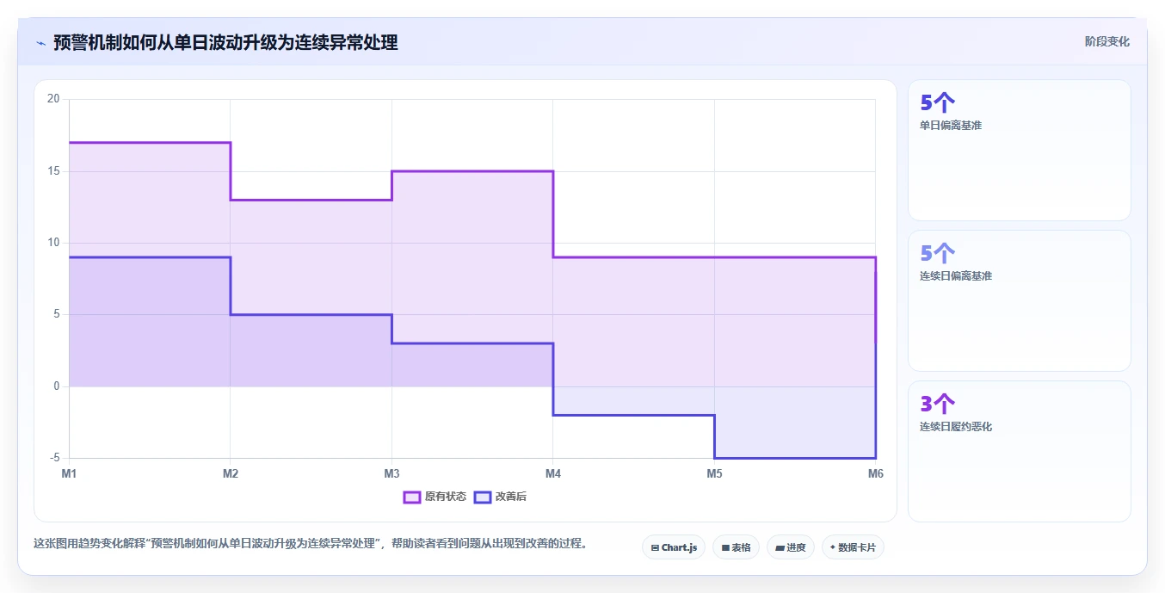Click the 3个 value in the third card
This screenshot has width=1165, height=593.
[938, 404]
